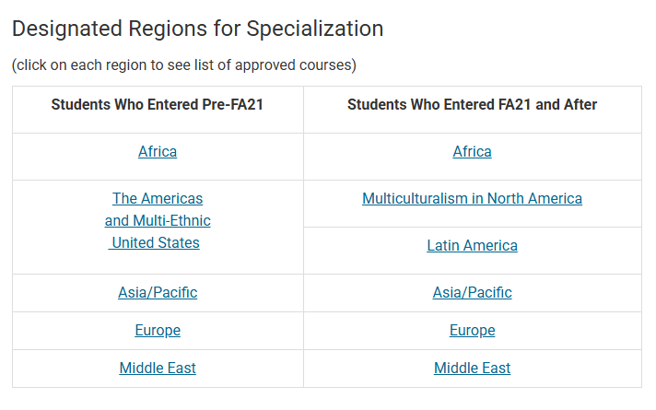Open Multiculturalism in North America course list
The height and width of the screenshot is (410, 656).
[472, 199]
